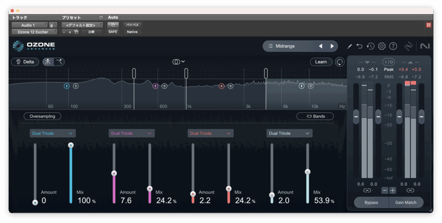Click the Gain Match button
This screenshot has width=442, height=223.
click(x=406, y=202)
